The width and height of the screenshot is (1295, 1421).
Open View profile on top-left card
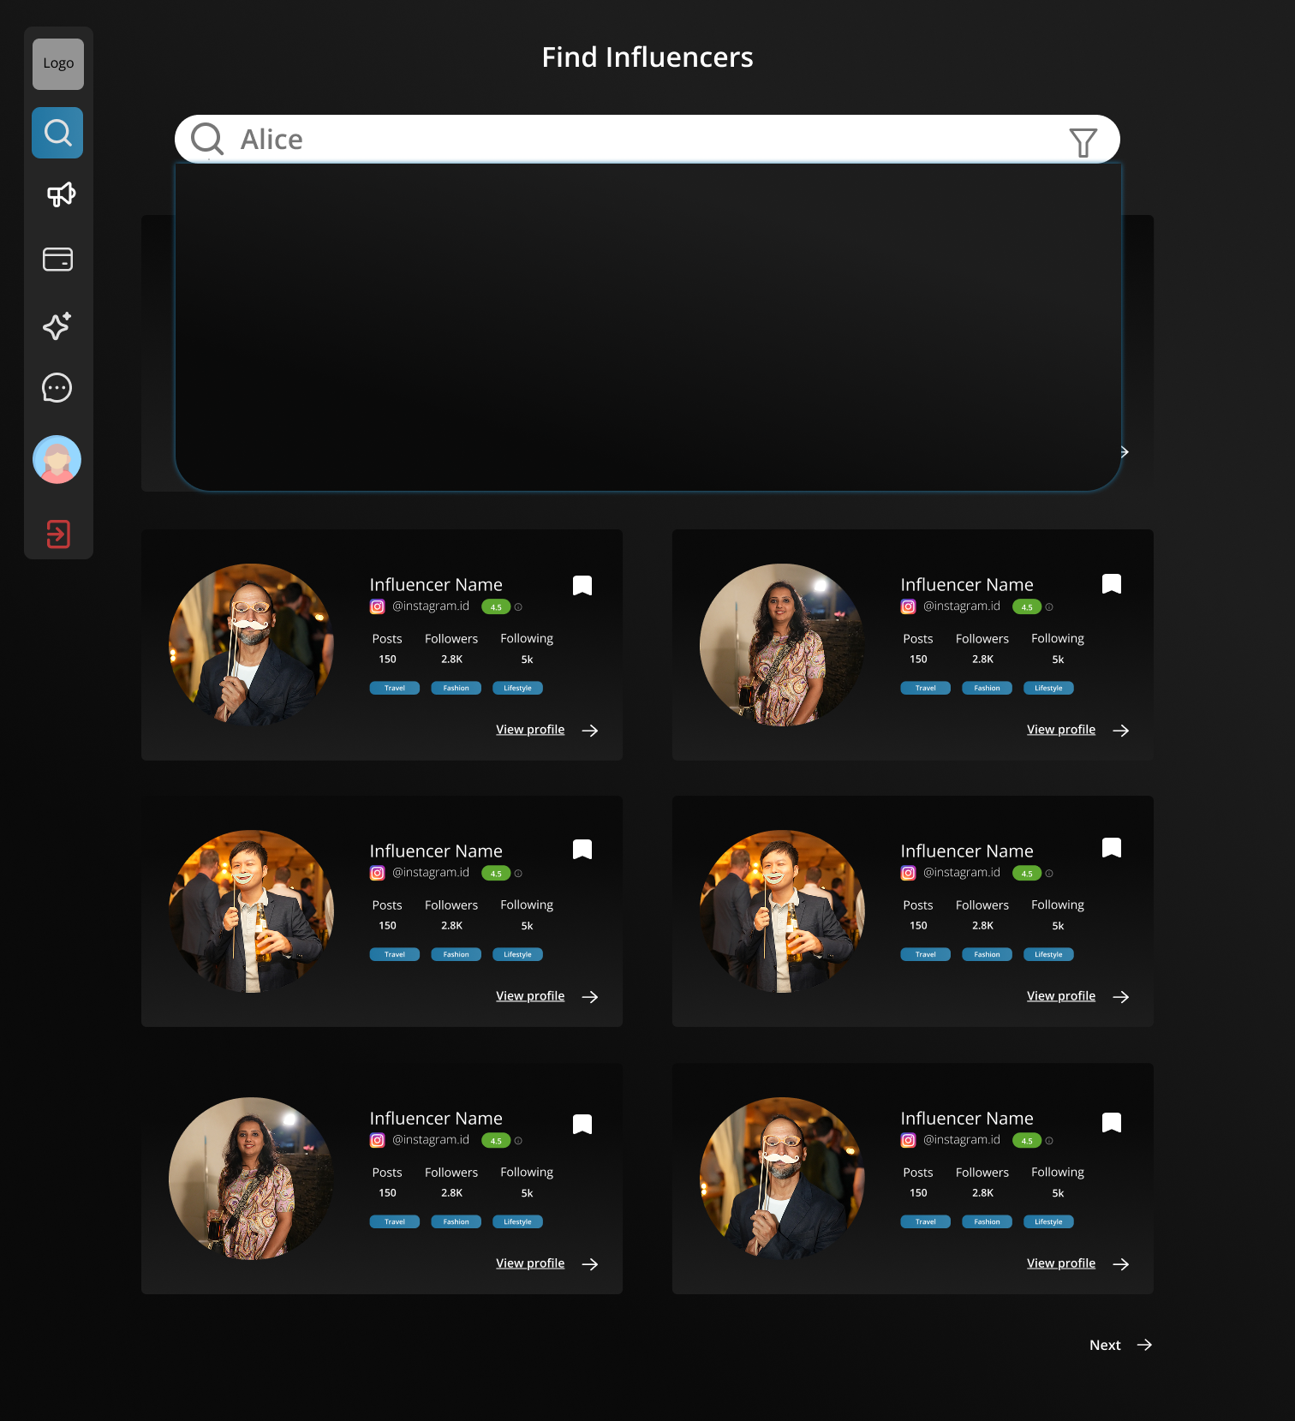pyautogui.click(x=530, y=730)
